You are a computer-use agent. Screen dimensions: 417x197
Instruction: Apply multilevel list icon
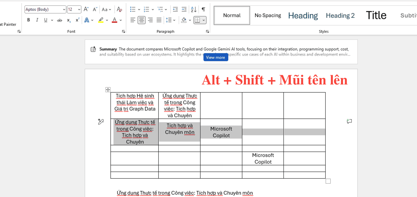click(160, 9)
